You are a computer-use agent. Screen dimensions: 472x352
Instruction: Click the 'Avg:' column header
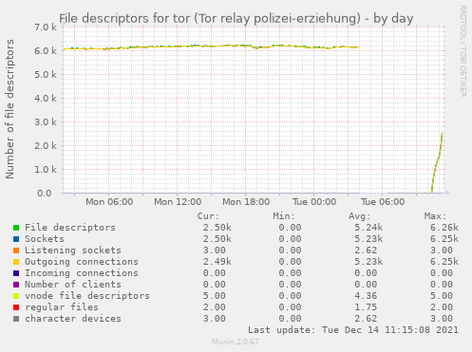360,216
